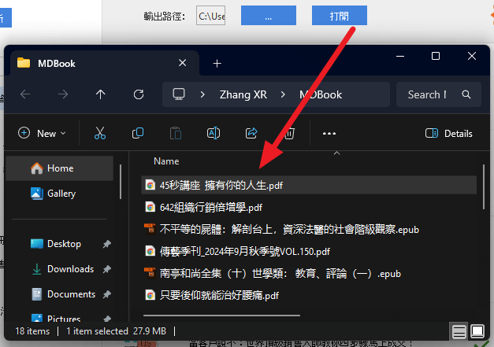Open Gallery in the navigation pane
This screenshot has height=347, width=494.
60,194
